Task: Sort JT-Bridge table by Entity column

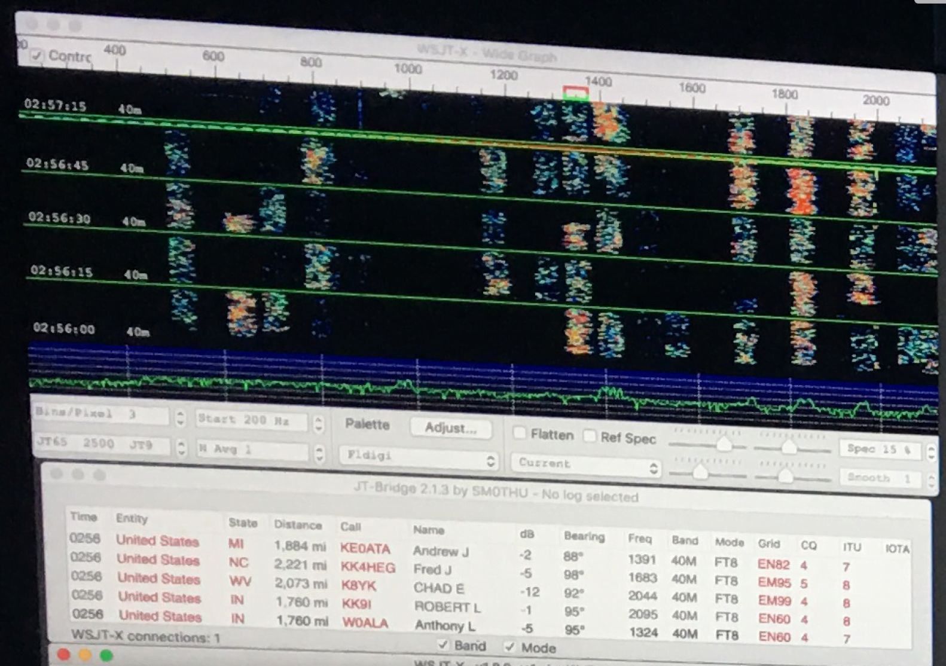Action: [x=132, y=518]
